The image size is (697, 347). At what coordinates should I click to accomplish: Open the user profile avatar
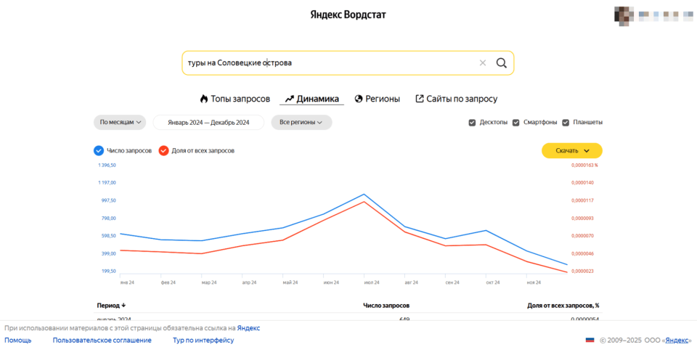pos(623,15)
